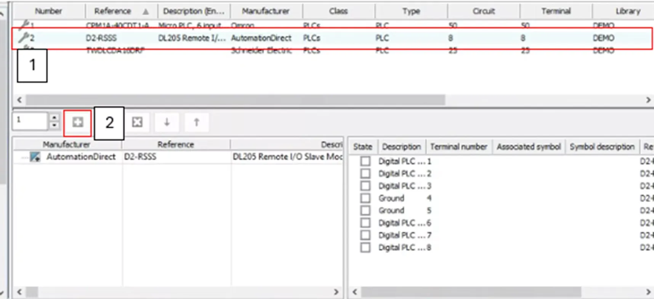Click the Reference sort arrow indicator
This screenshot has height=299, width=654.
pyautogui.click(x=146, y=11)
